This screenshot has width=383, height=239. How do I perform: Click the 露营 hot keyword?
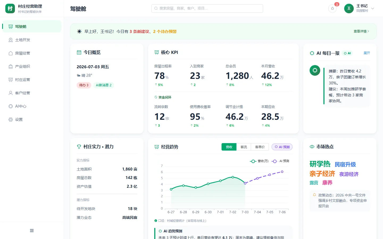(314, 183)
